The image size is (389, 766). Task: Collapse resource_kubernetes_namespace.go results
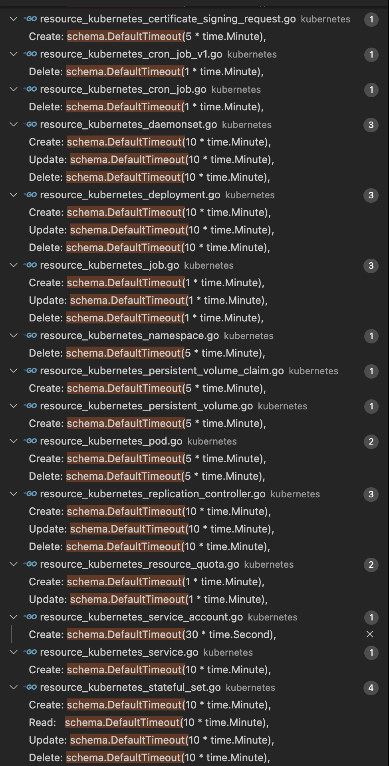(14, 335)
